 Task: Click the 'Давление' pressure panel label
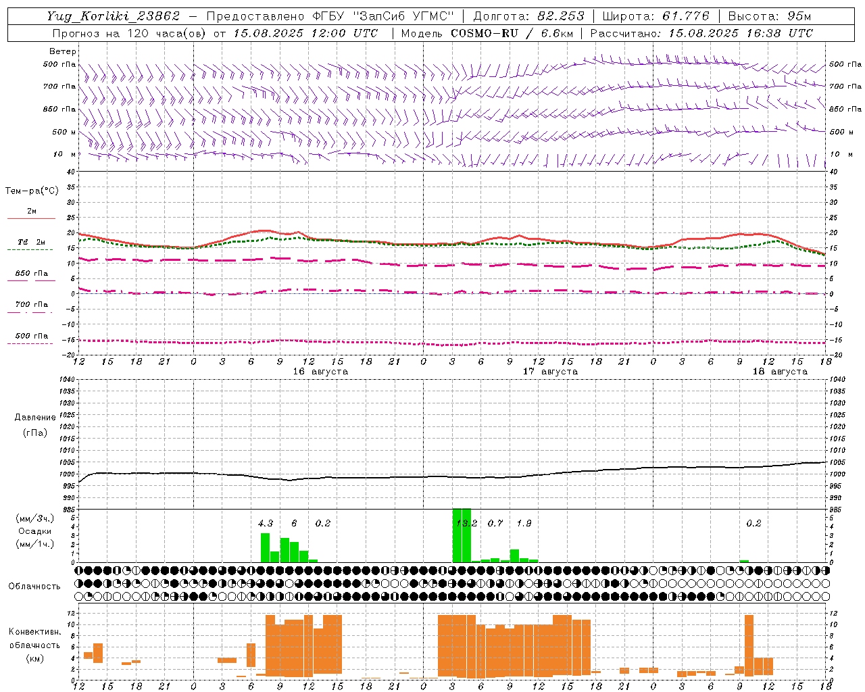point(35,418)
